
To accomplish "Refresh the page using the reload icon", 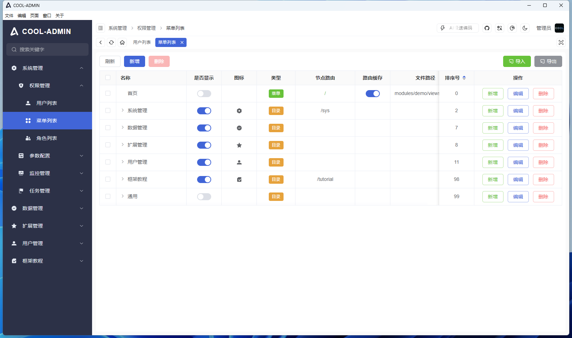I will pos(111,42).
